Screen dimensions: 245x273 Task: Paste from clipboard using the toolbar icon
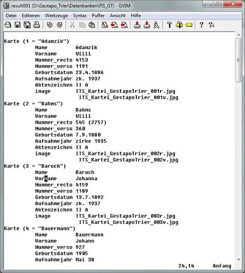click(92, 25)
